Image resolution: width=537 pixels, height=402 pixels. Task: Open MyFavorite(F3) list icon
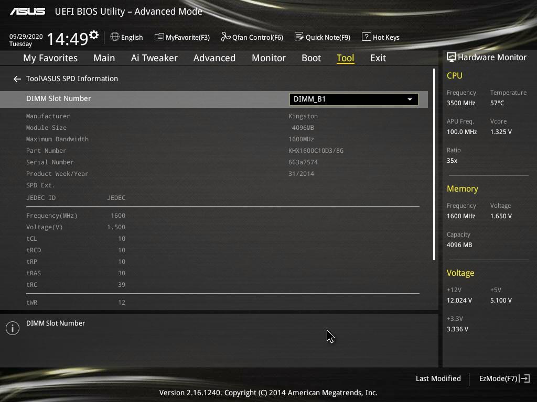(159, 37)
